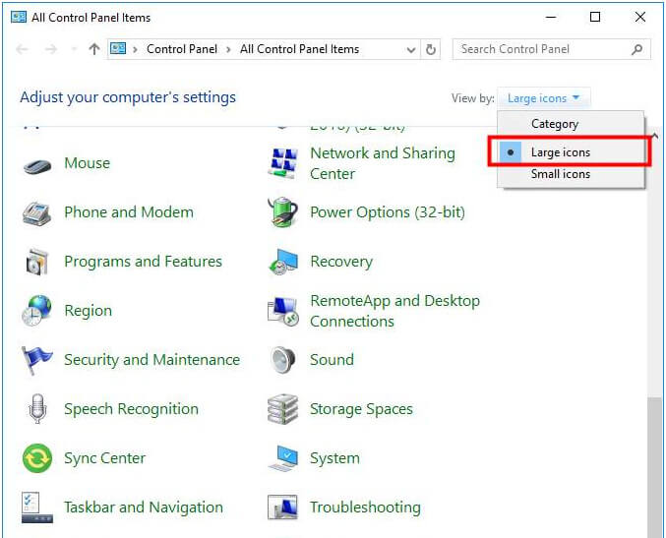Screen dimensions: 666x538
Task: Click the Security and Maintenance flag icon
Action: 37,360
